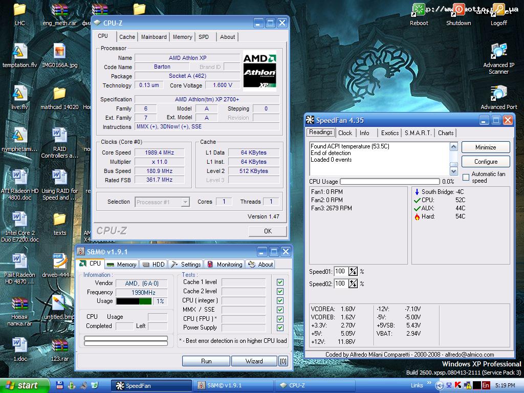Open the Memory tab in CPU-Z
Viewport: 524px width, 393px height.
pyautogui.click(x=182, y=37)
